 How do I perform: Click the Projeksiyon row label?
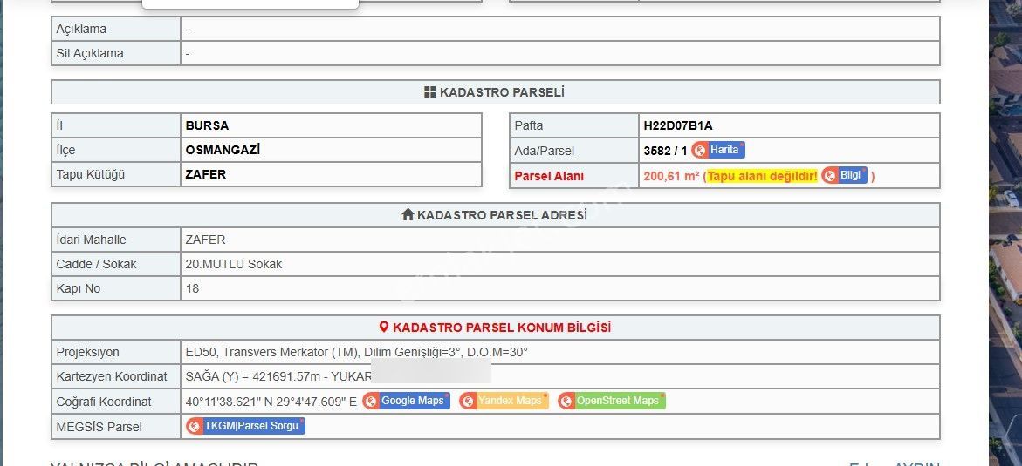tap(88, 352)
